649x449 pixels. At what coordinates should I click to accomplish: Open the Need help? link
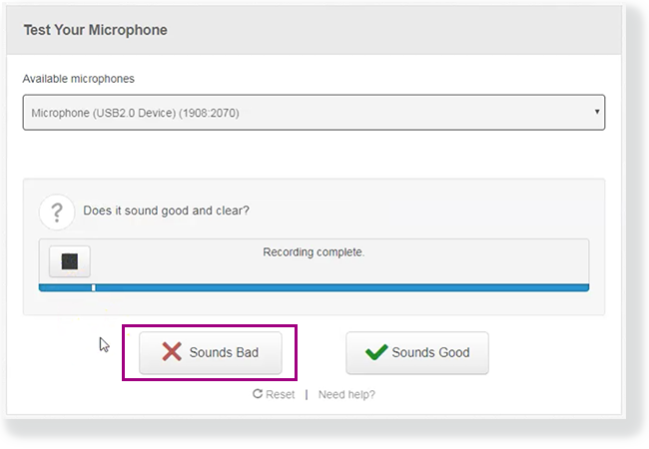click(x=346, y=394)
